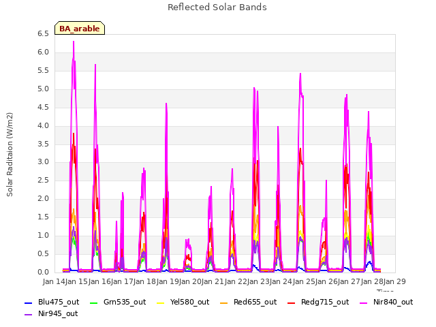Click orange swatch beside Red655_out
This screenshot has height=327, width=436.
click(x=224, y=302)
